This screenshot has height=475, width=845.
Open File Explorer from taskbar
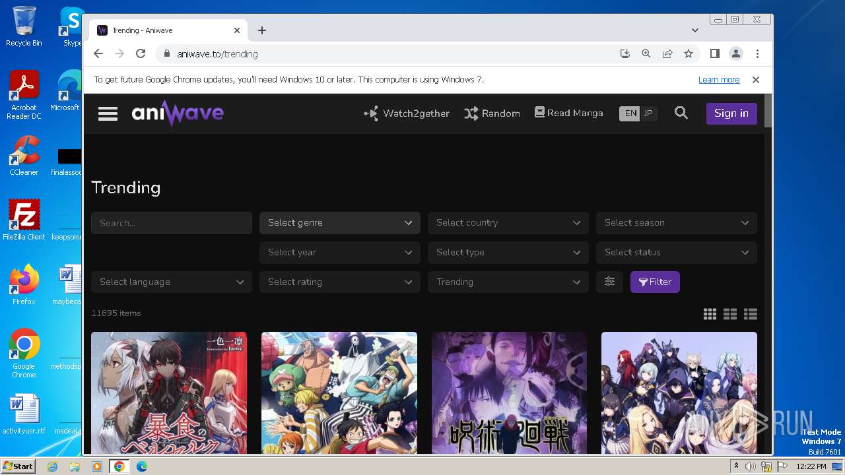point(75,466)
